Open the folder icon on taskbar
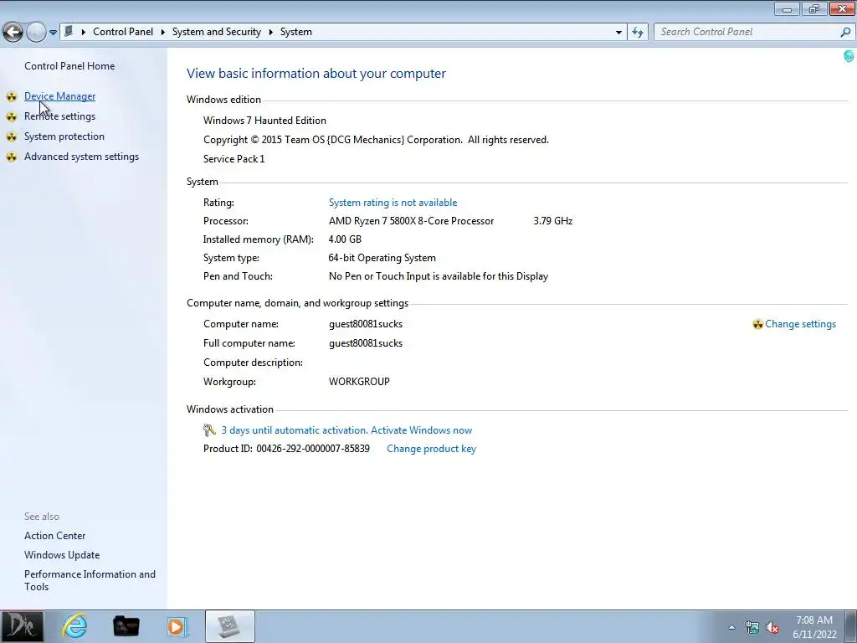Viewport: 857px width, 643px height. click(x=126, y=626)
